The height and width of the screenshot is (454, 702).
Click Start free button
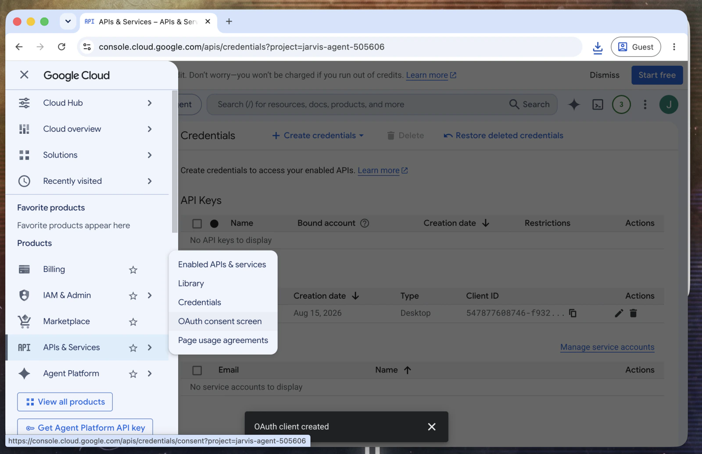[657, 75]
